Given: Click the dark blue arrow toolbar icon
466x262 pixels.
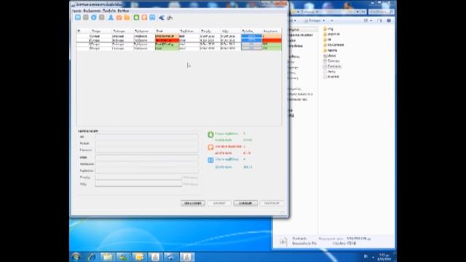Looking at the screenshot, I should tap(162, 17).
